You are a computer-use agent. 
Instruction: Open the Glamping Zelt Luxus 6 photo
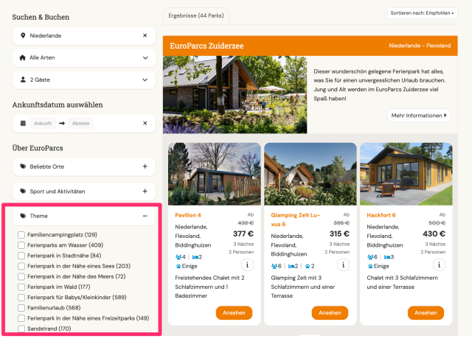point(310,174)
